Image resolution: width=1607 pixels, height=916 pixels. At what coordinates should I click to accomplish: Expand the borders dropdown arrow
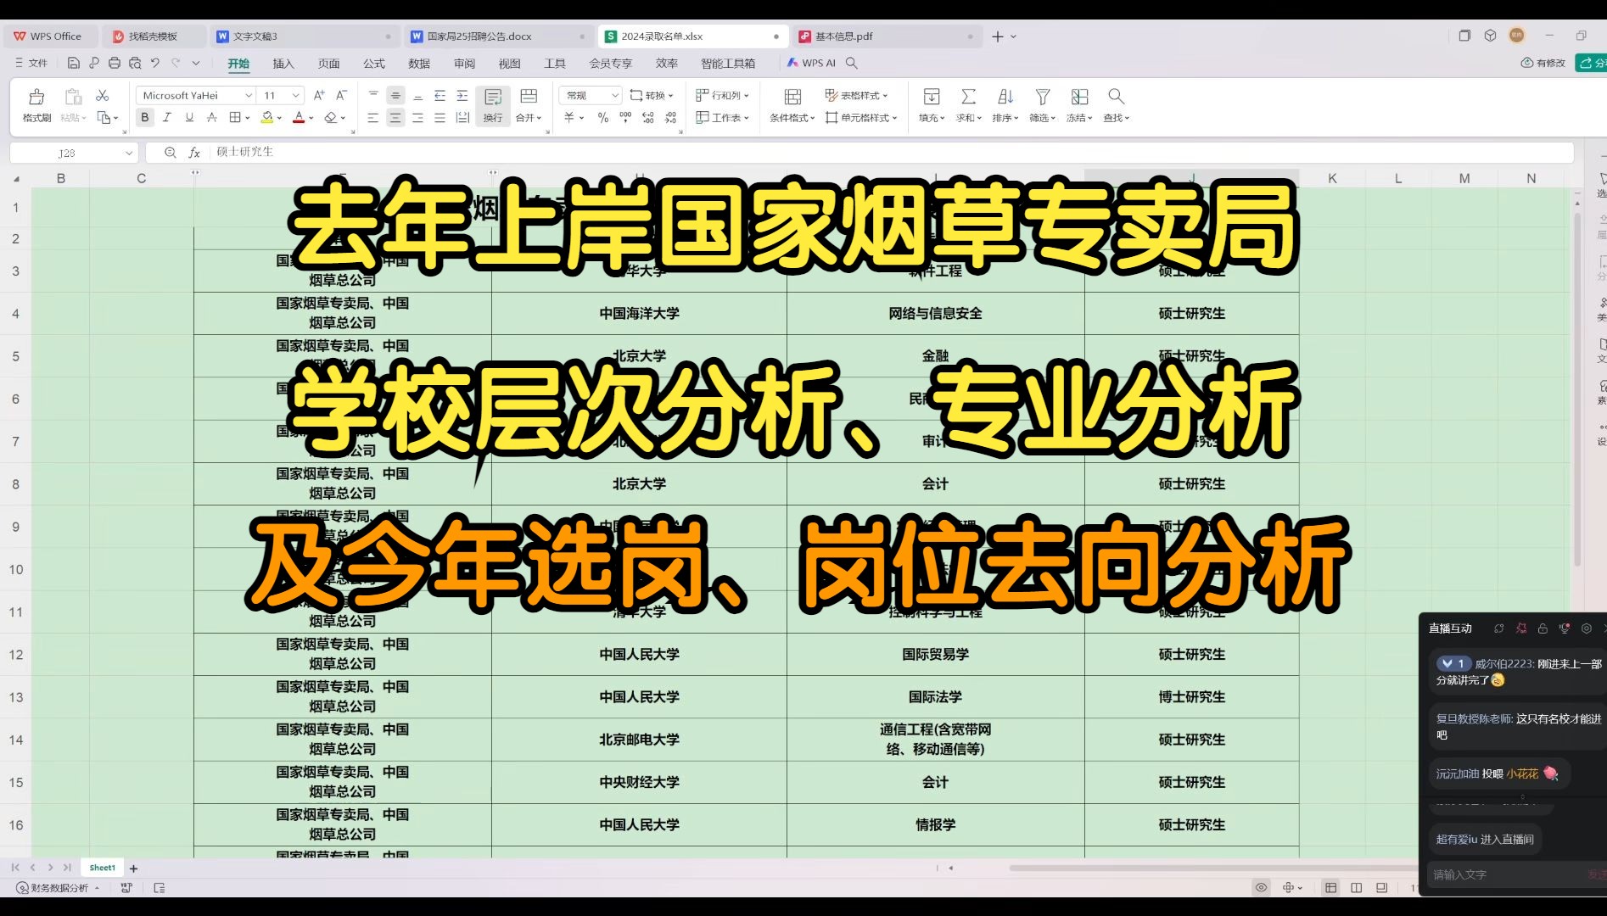coord(247,118)
